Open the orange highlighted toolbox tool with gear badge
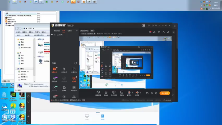 pos(74,79)
